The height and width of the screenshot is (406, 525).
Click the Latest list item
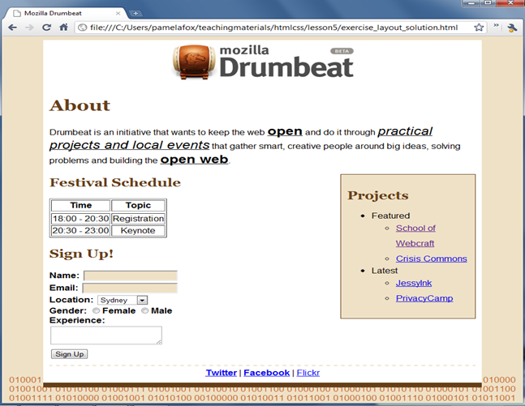pyautogui.click(x=385, y=271)
